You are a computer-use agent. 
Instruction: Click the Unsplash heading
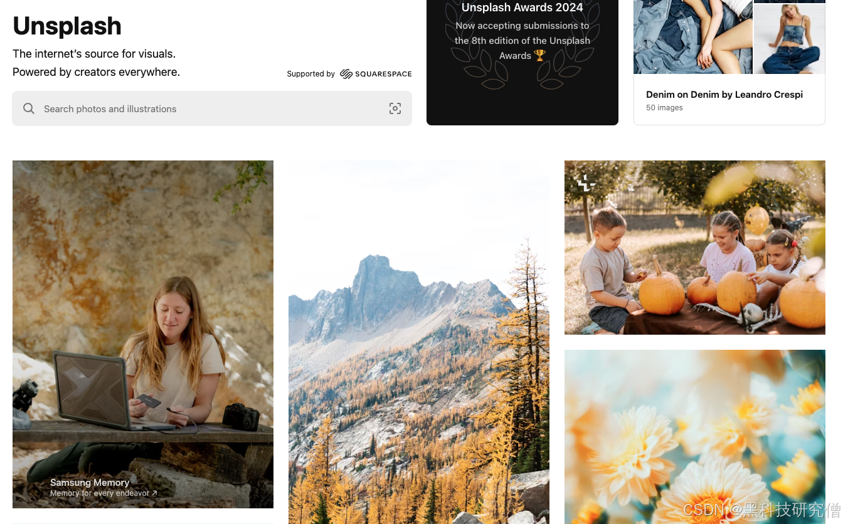[67, 26]
